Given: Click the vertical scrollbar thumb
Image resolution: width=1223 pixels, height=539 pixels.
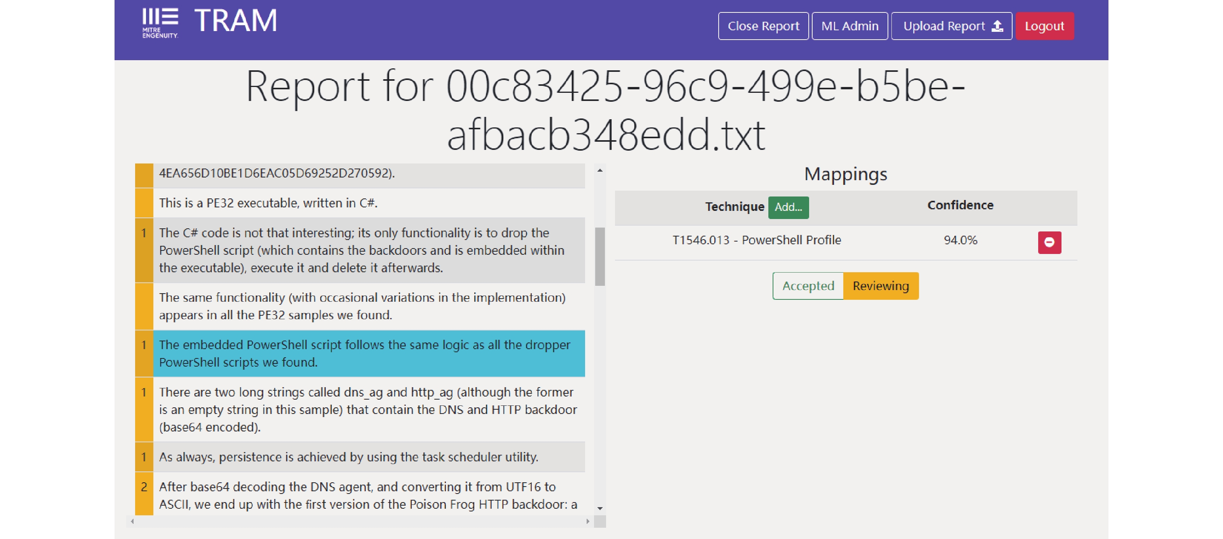Looking at the screenshot, I should pos(599,256).
